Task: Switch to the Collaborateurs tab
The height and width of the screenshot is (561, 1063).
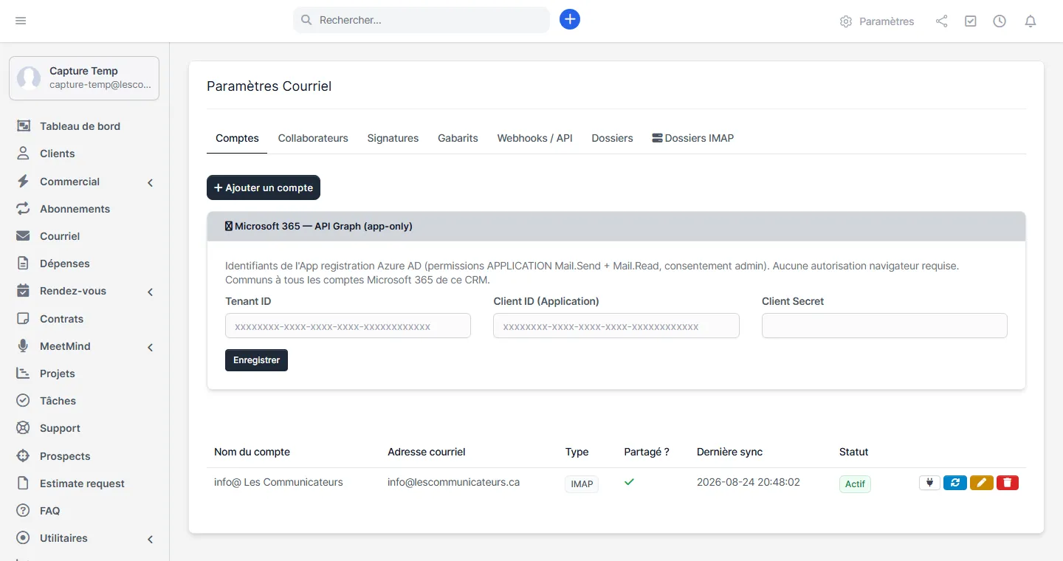Action: pos(313,138)
